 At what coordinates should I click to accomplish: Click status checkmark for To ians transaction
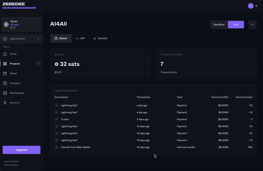tap(57, 119)
